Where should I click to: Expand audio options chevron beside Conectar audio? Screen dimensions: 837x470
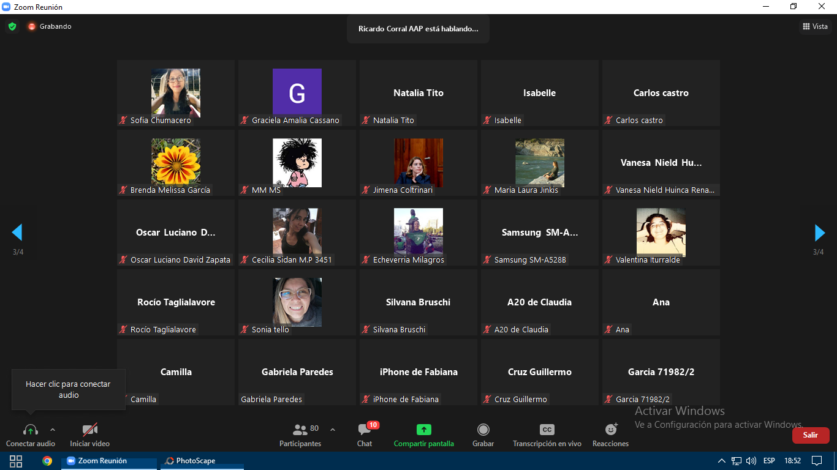pos(53,430)
